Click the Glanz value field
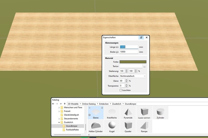208x138 pixels. pos(122,81)
